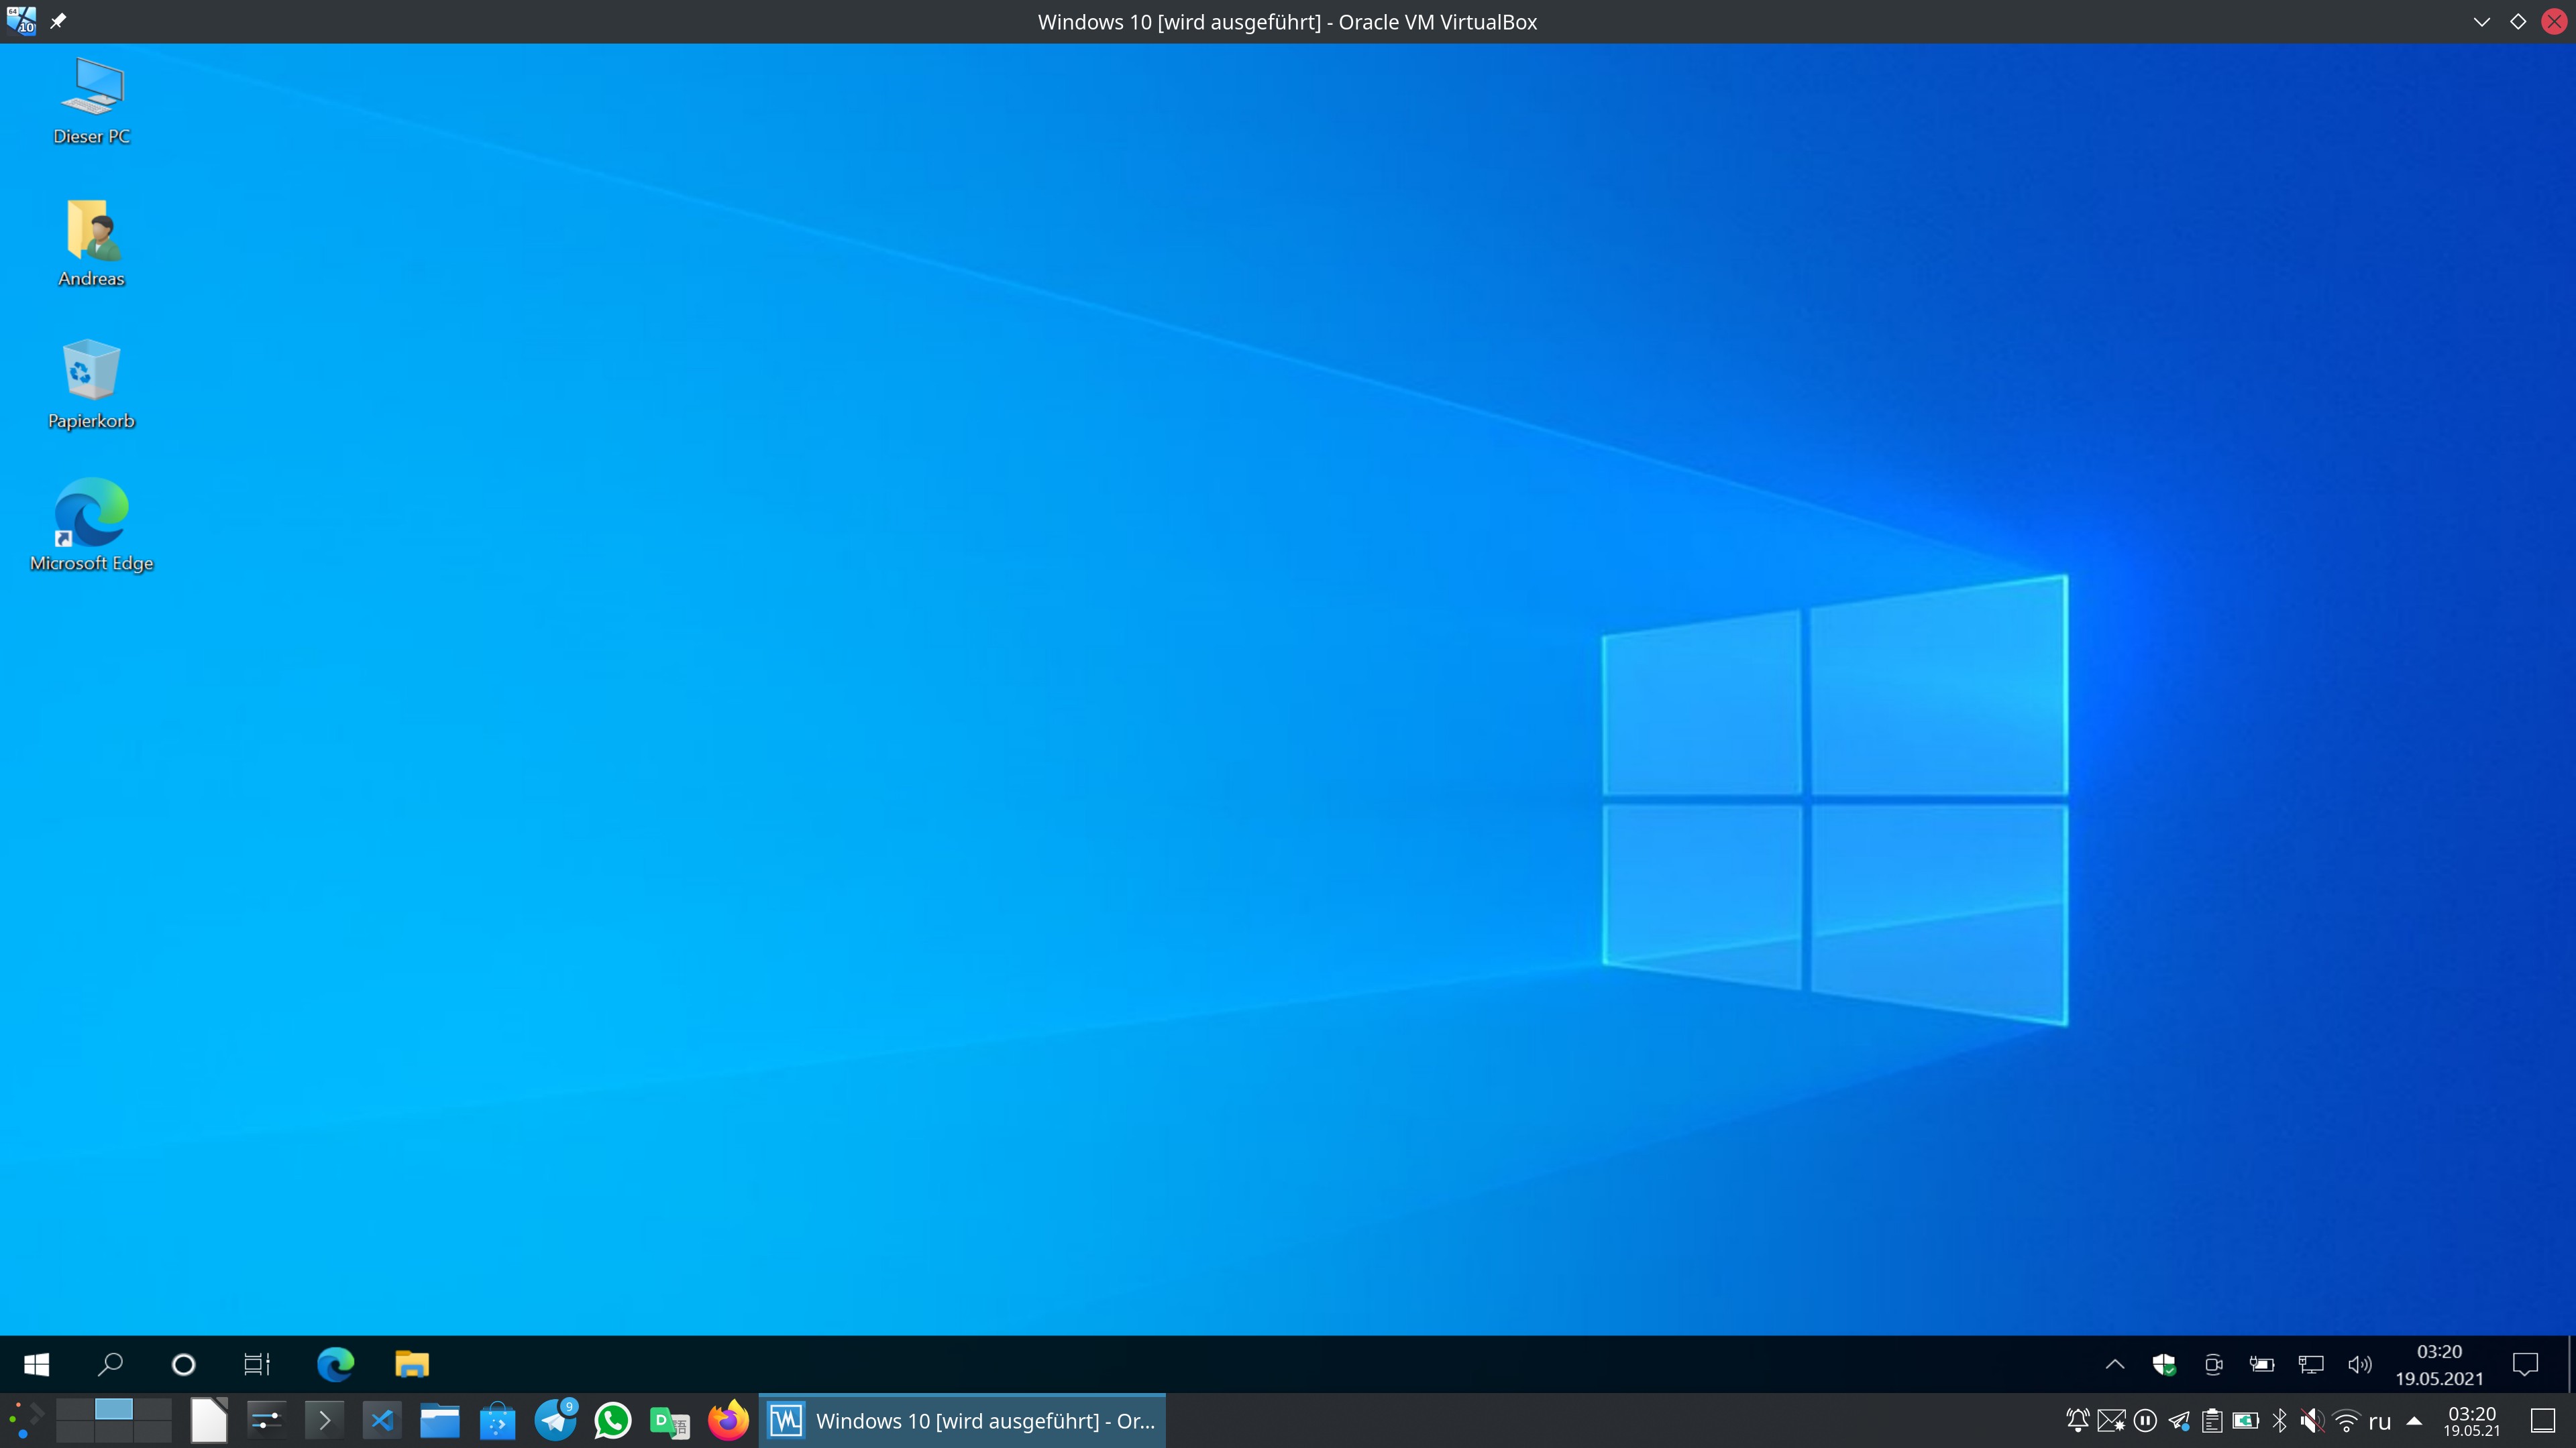Select the Microsoft Edge desktop shortcut

92,526
